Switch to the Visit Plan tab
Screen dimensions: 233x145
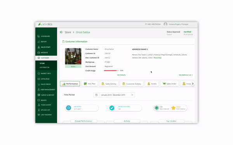(90, 84)
